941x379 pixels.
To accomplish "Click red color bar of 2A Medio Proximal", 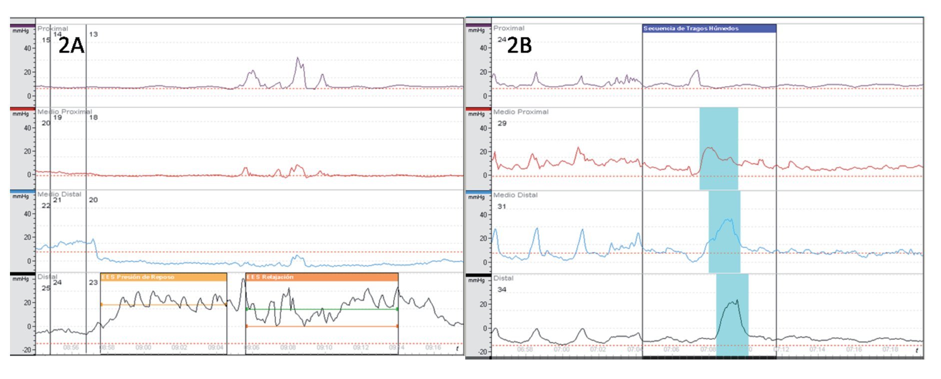I will (x=22, y=108).
